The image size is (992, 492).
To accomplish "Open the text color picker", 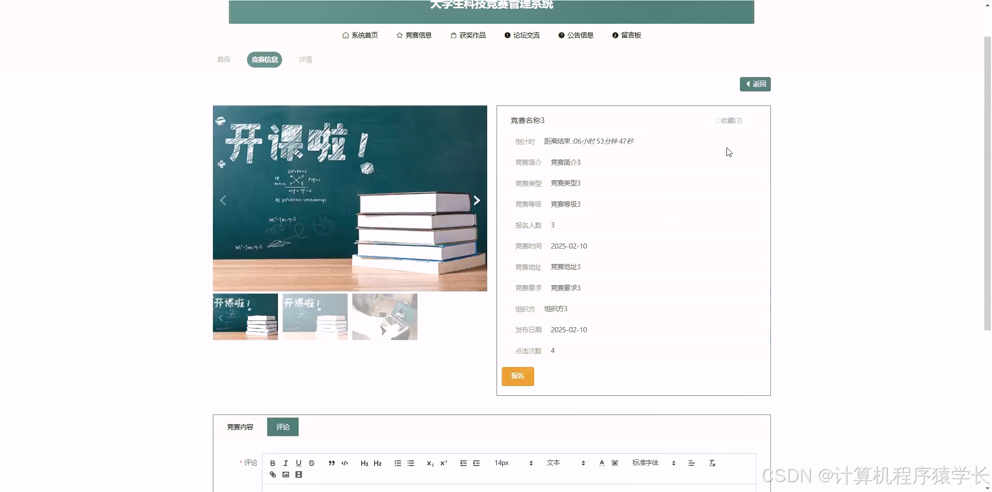I will pos(602,463).
